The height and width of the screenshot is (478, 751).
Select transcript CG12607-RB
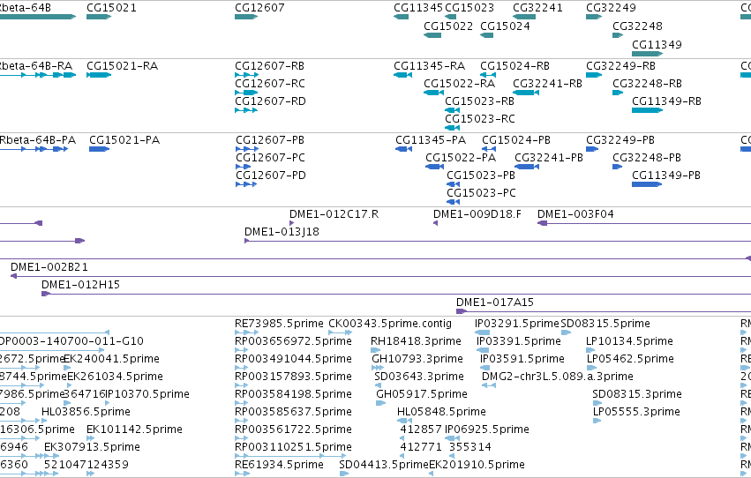[x=247, y=75]
